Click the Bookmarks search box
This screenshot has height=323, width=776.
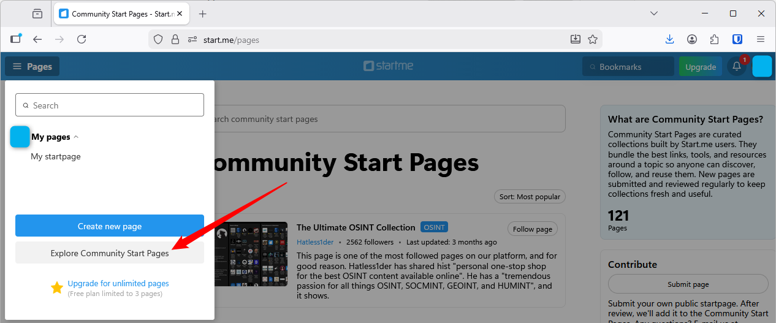[628, 67]
